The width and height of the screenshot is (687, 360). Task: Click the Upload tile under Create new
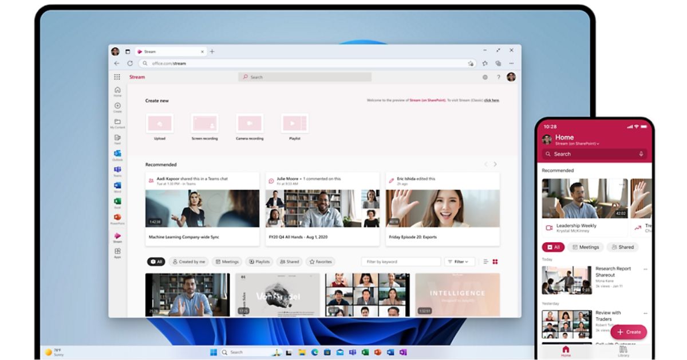tap(160, 123)
